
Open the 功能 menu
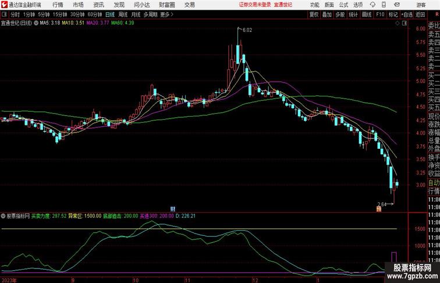coord(314,5)
